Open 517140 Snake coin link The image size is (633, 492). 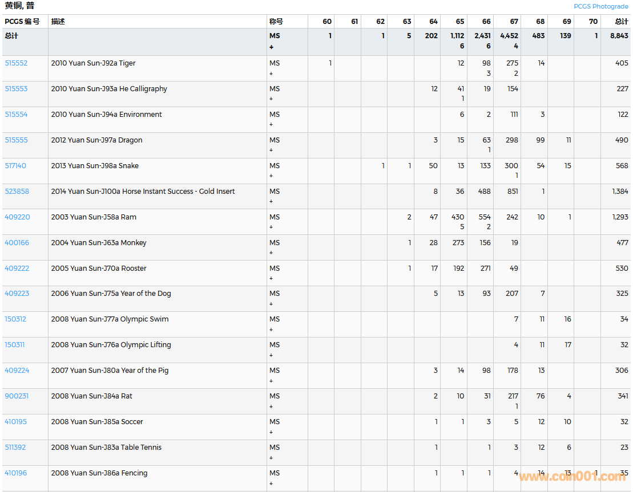tap(15, 166)
